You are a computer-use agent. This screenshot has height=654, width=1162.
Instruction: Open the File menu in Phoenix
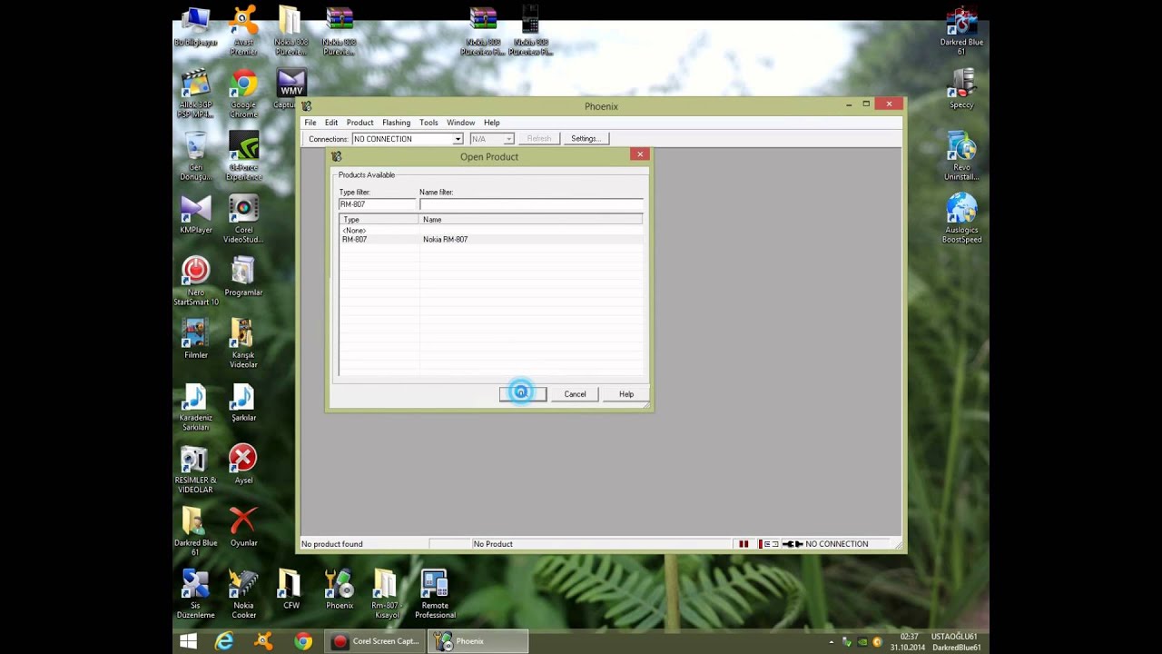(x=310, y=123)
